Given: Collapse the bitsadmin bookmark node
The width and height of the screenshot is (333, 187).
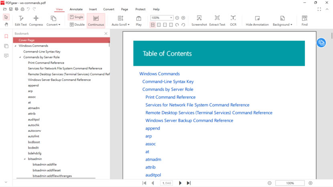Looking at the screenshot, I should (25, 159).
